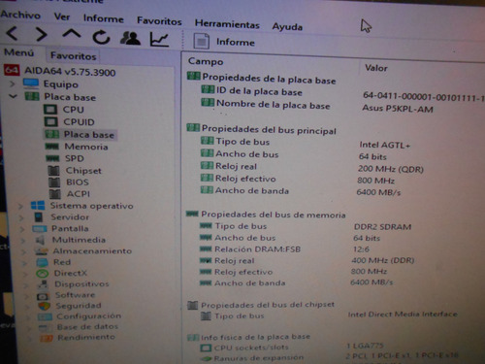Click the Multimedia speaker icon
Image resolution: width=485 pixels, height=364 pixels.
pyautogui.click(x=40, y=240)
